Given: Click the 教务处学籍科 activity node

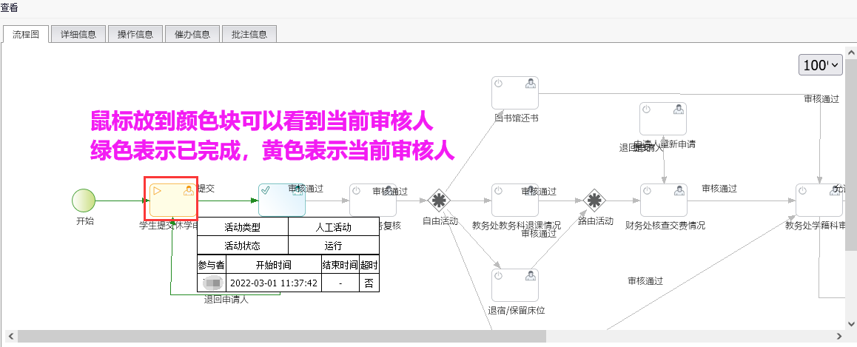Looking at the screenshot, I should click(819, 200).
